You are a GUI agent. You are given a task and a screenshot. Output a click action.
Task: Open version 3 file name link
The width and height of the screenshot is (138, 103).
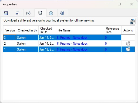(x=72, y=38)
